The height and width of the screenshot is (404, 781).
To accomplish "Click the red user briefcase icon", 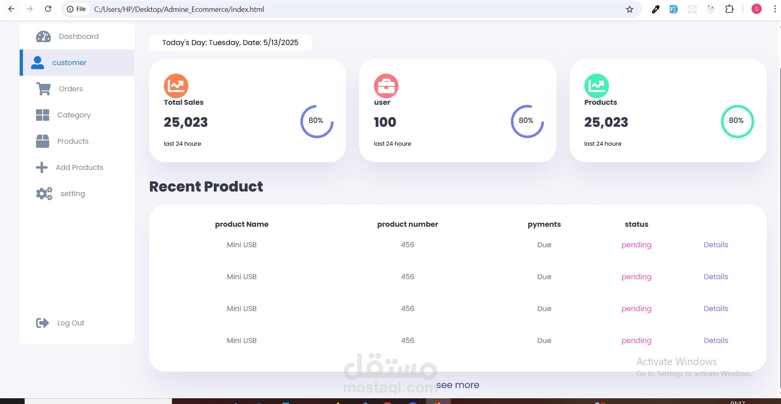I will coord(386,86).
